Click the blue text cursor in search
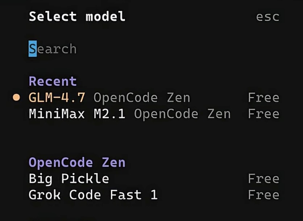Image resolution: width=303 pixels, height=221 pixels. click(33, 49)
